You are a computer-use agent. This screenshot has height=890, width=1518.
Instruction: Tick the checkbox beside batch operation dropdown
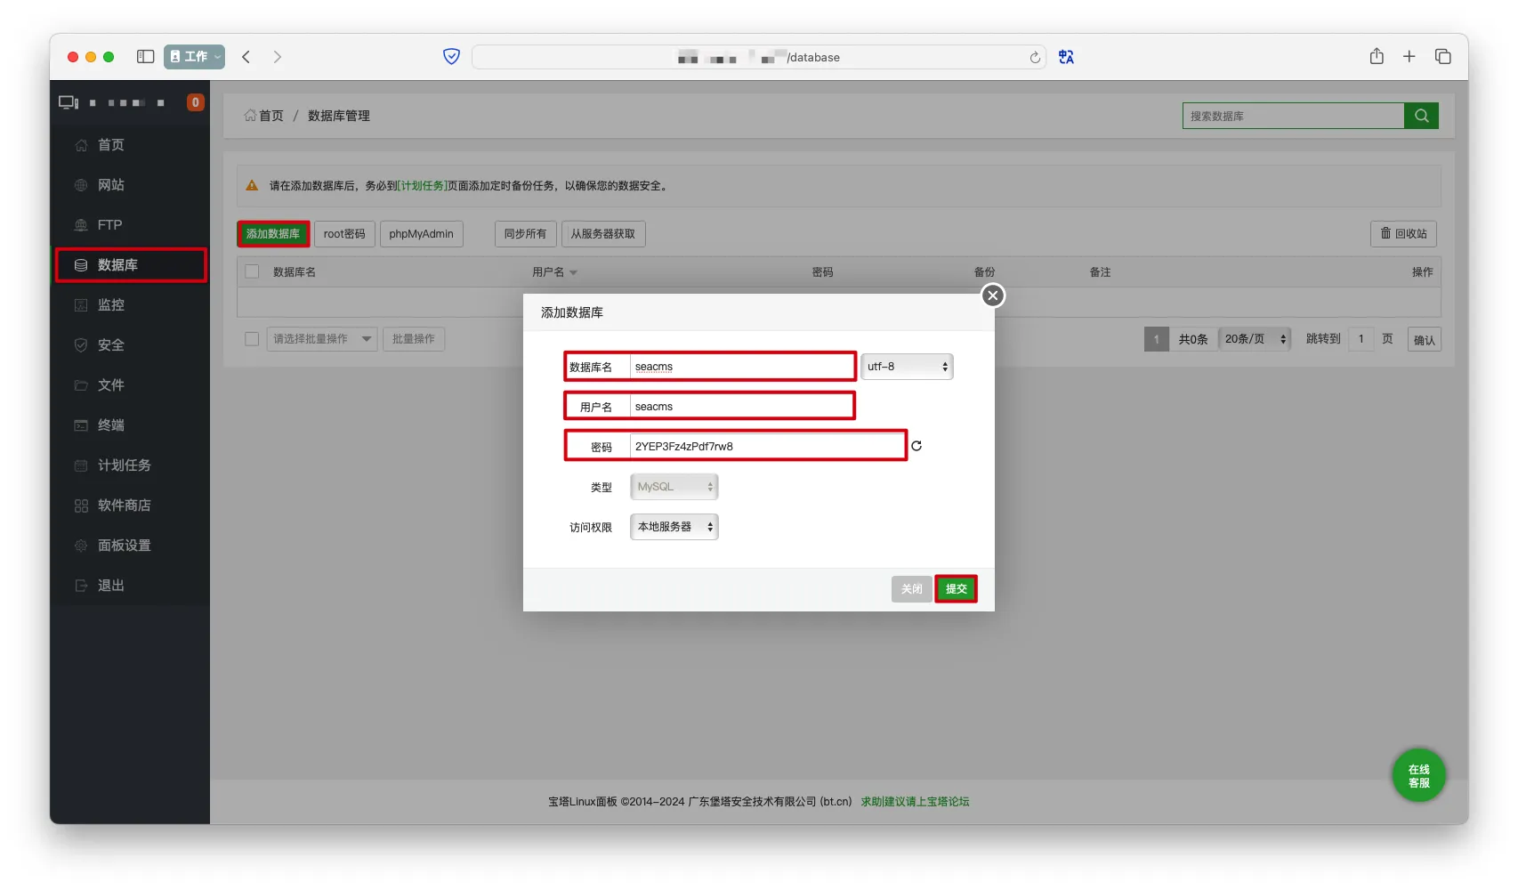pyautogui.click(x=253, y=339)
